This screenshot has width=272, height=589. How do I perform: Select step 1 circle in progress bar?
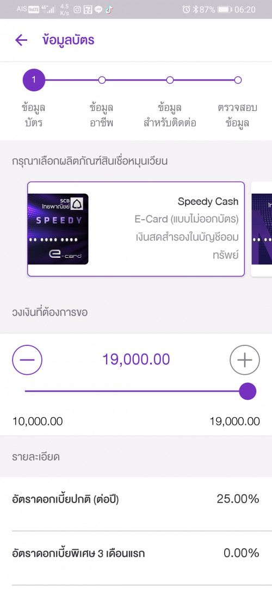click(x=34, y=80)
